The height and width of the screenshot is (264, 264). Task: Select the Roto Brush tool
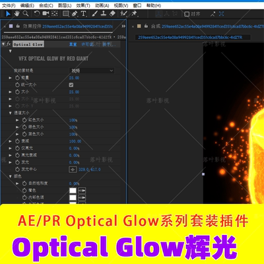[123, 14]
